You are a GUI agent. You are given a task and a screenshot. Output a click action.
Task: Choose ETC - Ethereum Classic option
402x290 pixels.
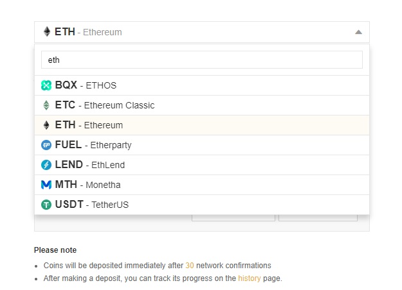(202, 105)
